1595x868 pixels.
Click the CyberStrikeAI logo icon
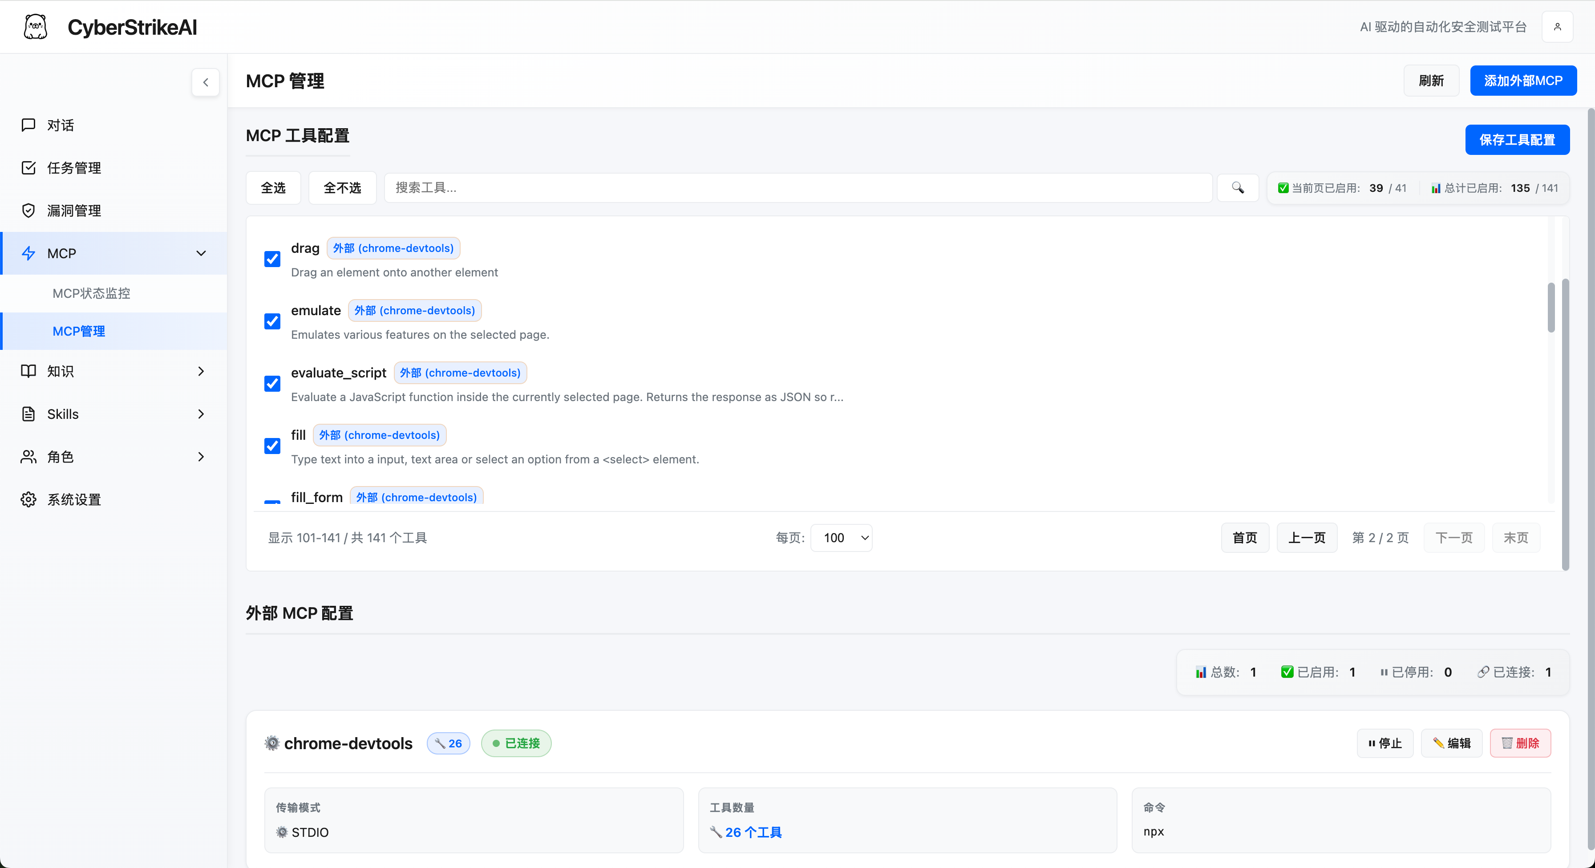[35, 27]
